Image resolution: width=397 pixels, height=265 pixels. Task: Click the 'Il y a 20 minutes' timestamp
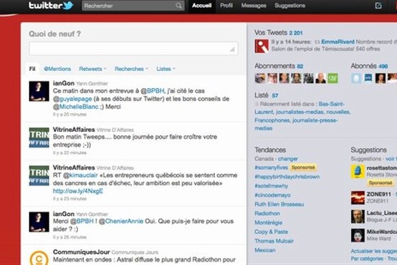pos(70,114)
